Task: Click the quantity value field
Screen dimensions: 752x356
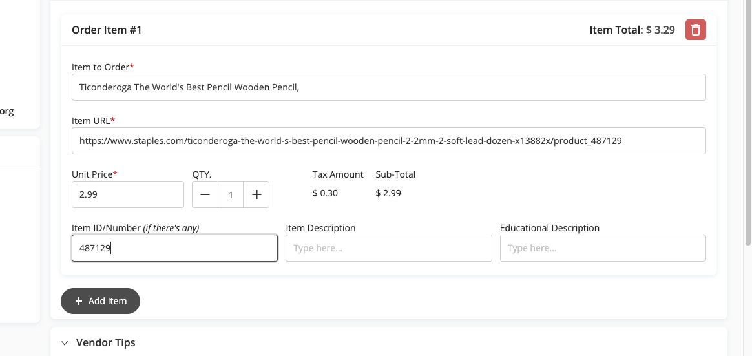Action: point(231,194)
